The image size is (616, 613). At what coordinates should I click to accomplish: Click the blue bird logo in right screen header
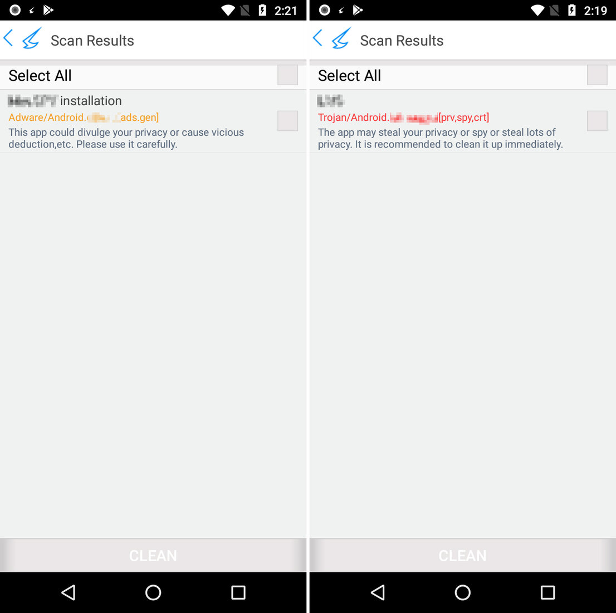341,38
